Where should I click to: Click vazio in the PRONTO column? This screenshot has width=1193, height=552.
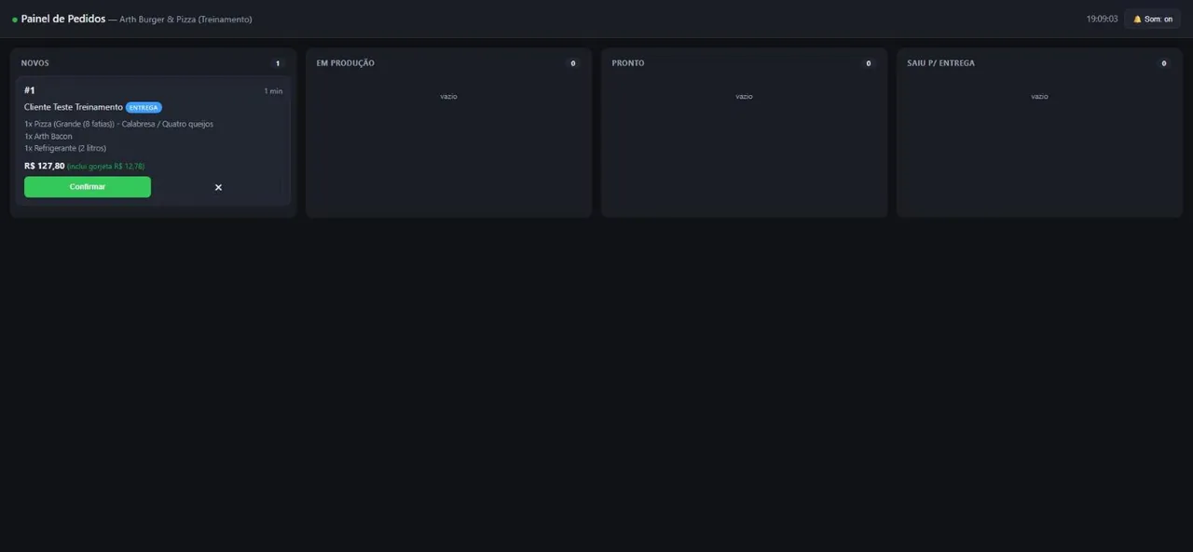point(744,97)
